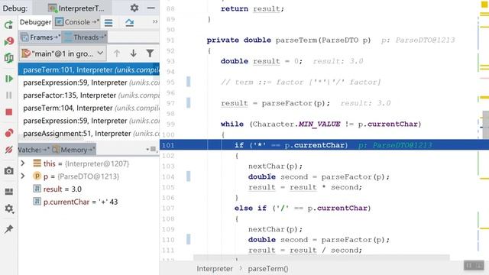This screenshot has width=489, height=275.
Task: Click the 'this' variable icon
Action: click(37, 163)
